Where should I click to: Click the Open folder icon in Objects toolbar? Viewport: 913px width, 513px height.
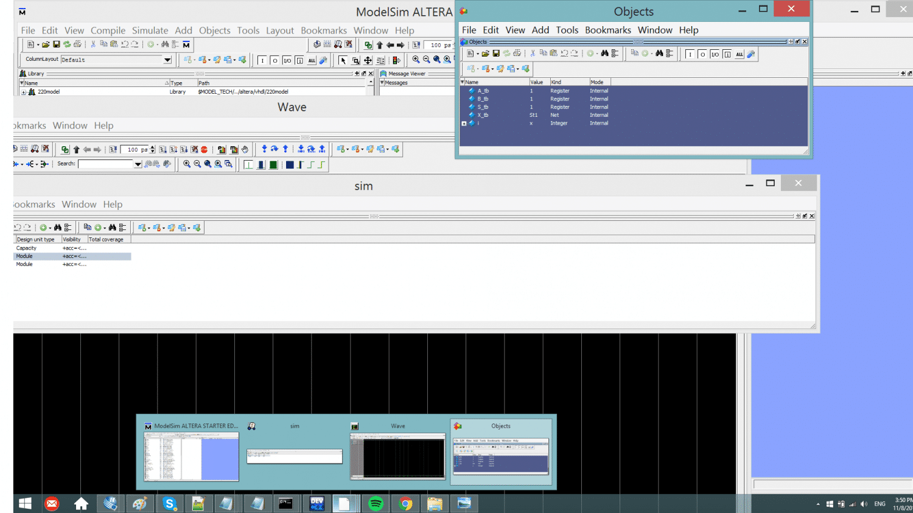click(485, 54)
